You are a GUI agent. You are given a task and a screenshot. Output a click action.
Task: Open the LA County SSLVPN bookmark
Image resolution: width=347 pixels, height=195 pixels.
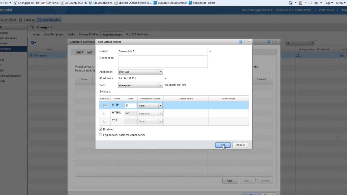[x=73, y=3]
